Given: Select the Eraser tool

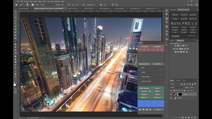Looking at the screenshot, I should click(16, 50).
